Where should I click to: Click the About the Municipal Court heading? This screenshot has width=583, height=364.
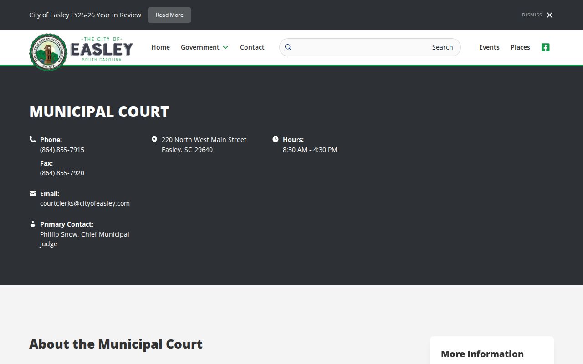coord(116,344)
